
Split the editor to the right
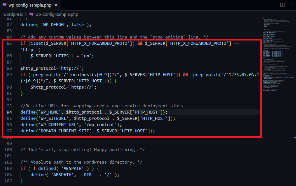tap(282, 5)
